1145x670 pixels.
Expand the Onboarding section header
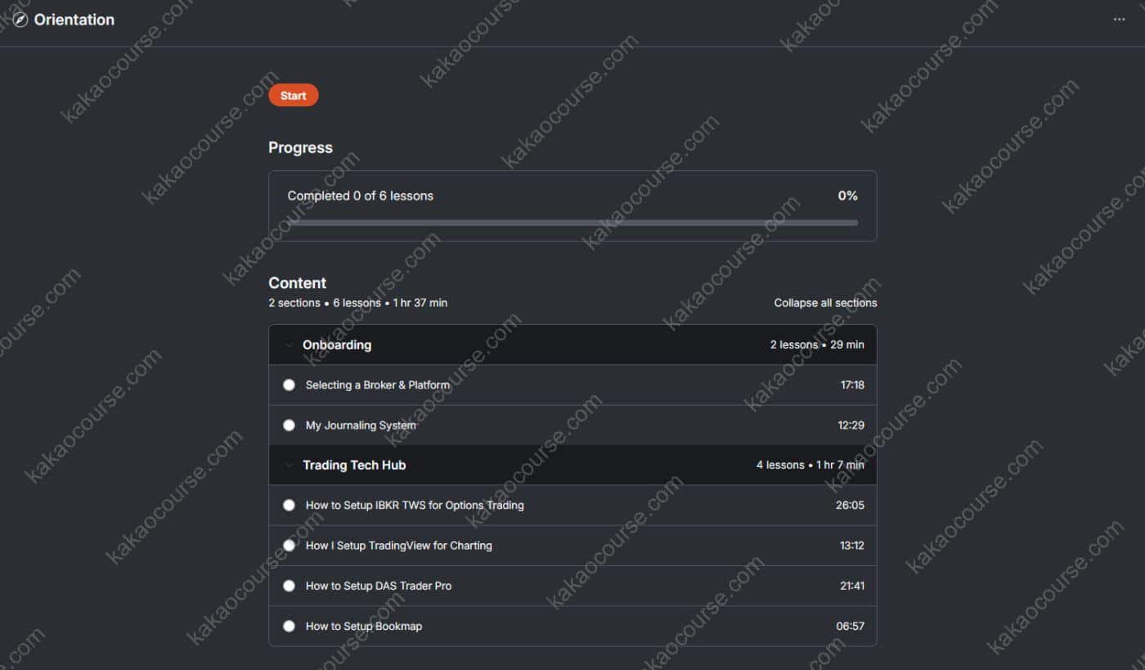click(337, 344)
